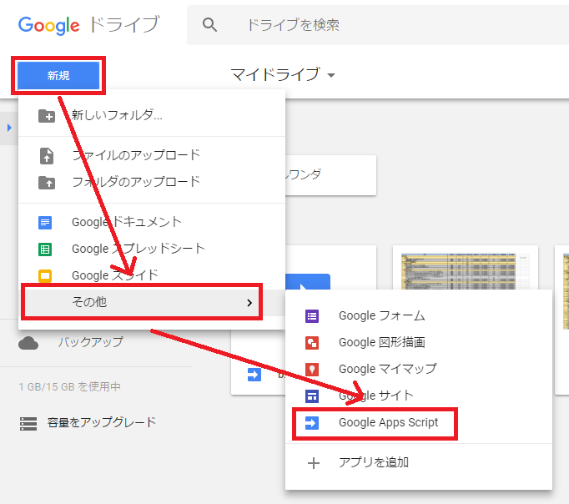
Task: Click the ドライブ product name text
Action: [x=124, y=24]
